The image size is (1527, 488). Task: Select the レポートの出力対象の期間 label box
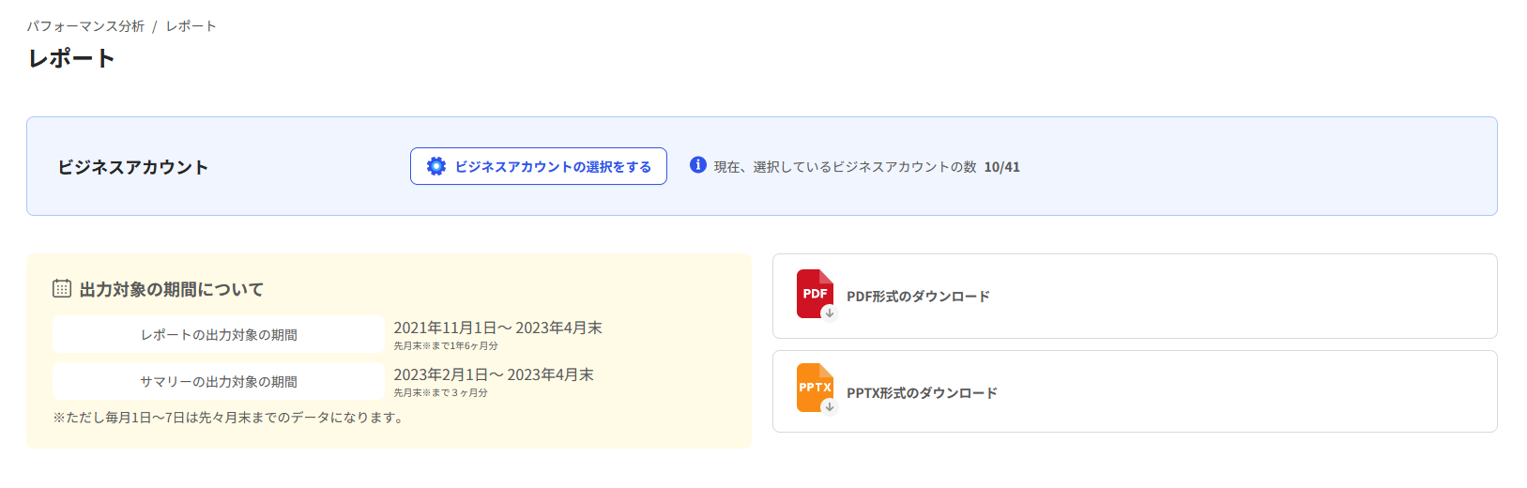[219, 334]
